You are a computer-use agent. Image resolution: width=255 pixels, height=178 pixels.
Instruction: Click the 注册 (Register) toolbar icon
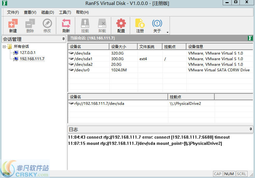[140, 26]
